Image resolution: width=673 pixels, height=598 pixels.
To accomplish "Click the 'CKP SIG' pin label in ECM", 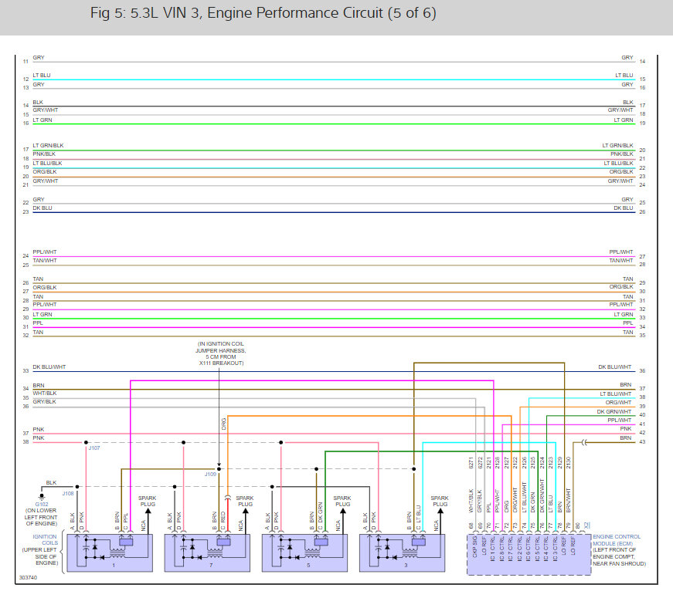I will (474, 546).
